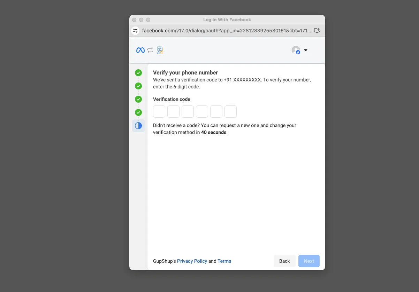Screen dimensions: 419x292
Task: Click the green checkmark just above the blue step
Action: (138, 112)
